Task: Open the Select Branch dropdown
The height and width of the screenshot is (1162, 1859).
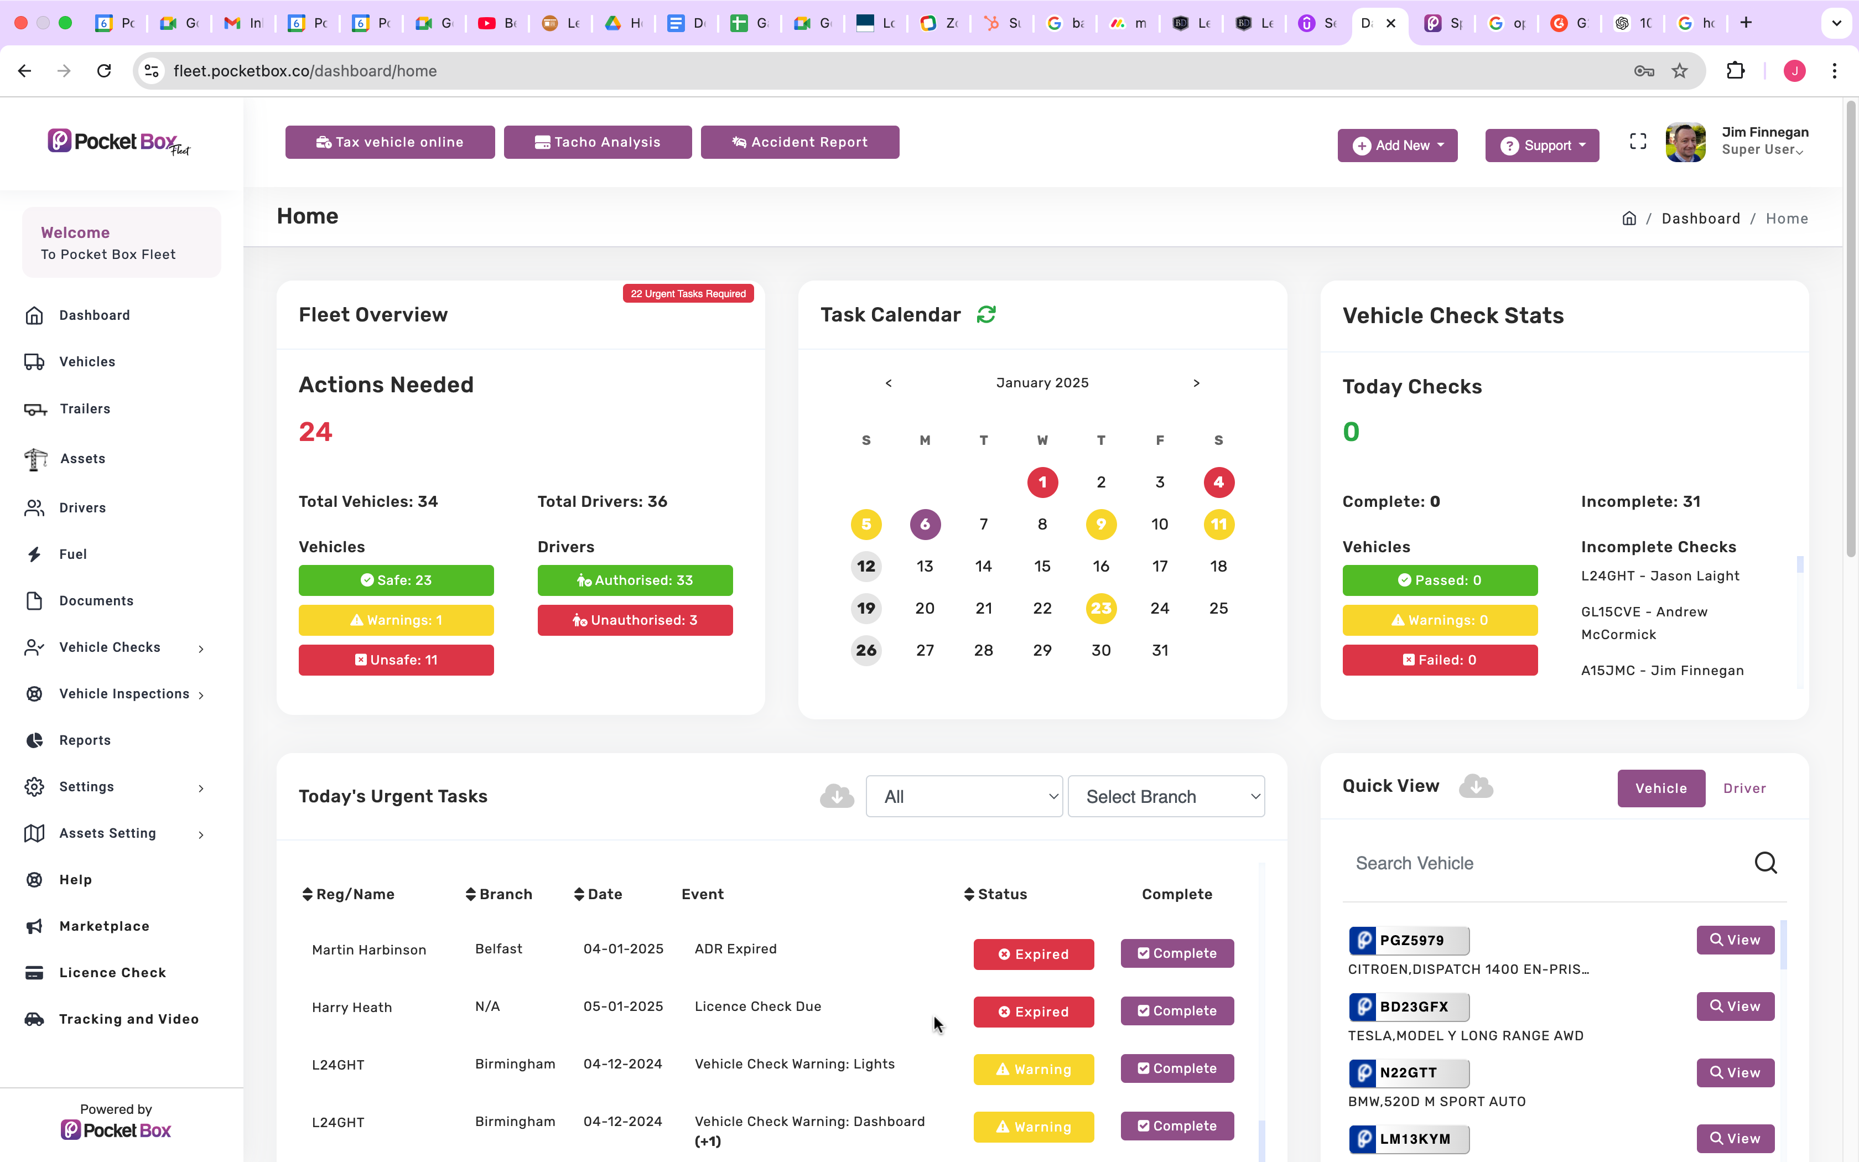Action: point(1166,797)
